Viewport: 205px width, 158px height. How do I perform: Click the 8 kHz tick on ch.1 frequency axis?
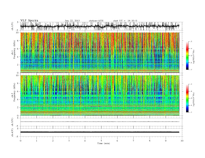point(18,41)
